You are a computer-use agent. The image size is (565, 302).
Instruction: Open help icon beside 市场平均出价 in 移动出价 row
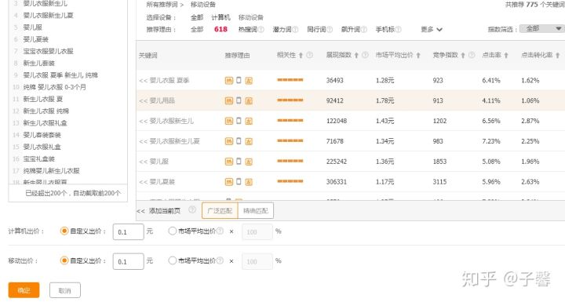coord(221,260)
